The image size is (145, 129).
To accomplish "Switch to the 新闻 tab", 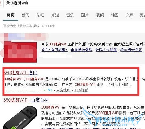I will click(x=26, y=15).
